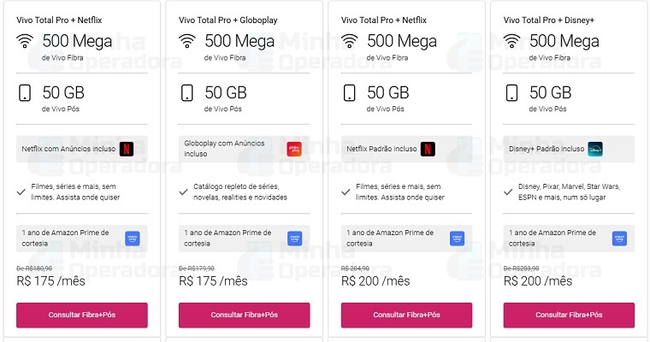Click Netflix logo beside "Netflix com Anúncios incluso"
The height and width of the screenshot is (342, 650).
tap(127, 149)
